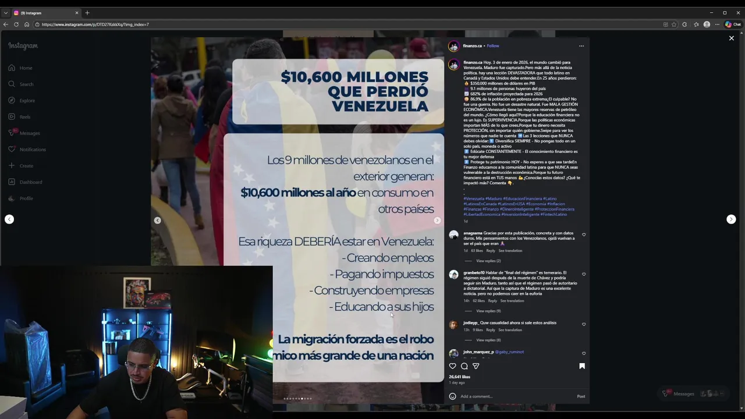Toggle the saved bookmark on the post
The width and height of the screenshot is (745, 419).
point(581,366)
